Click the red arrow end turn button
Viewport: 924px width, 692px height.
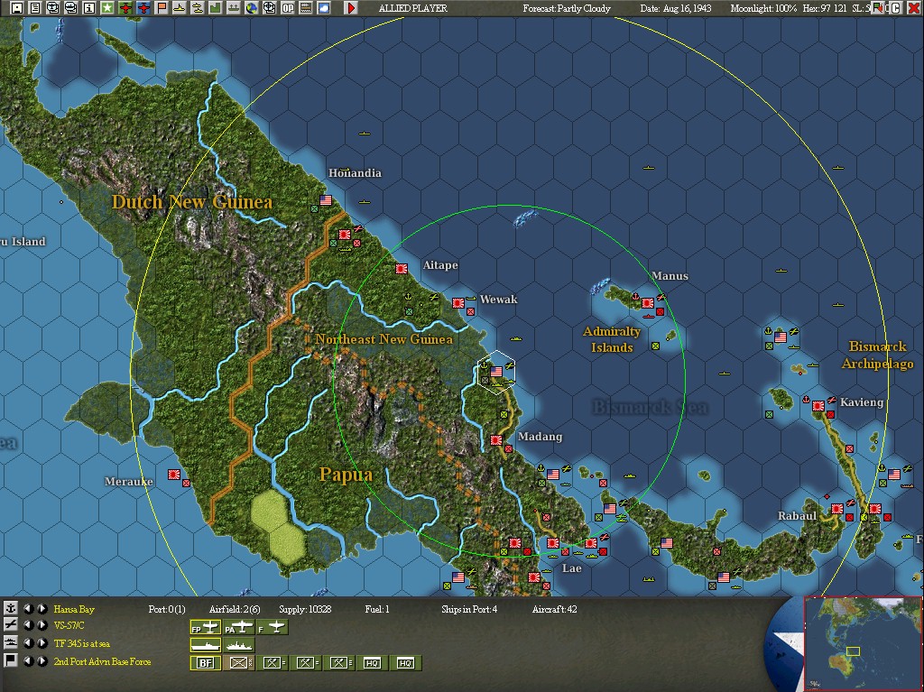click(351, 7)
